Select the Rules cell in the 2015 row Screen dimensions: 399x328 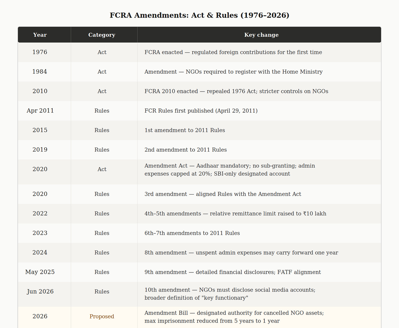(102, 130)
